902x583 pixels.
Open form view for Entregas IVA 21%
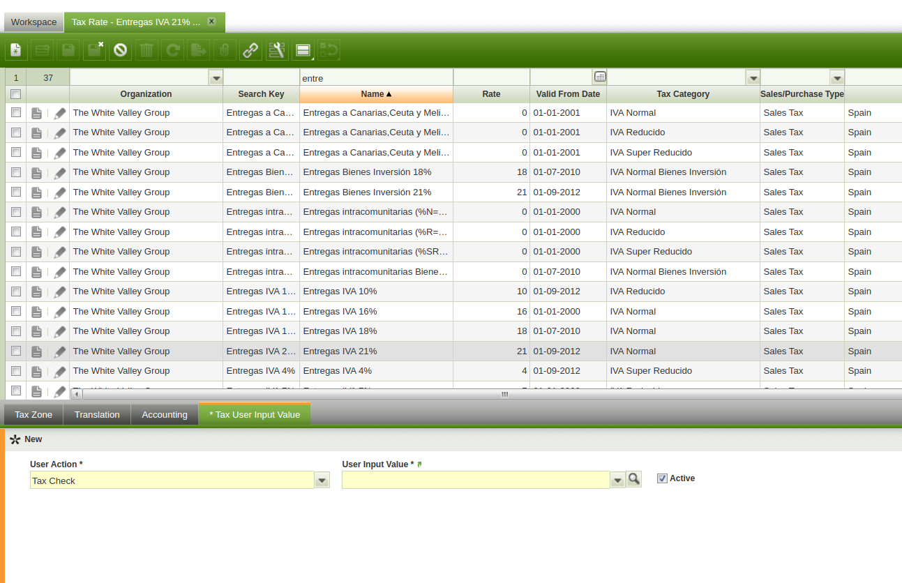[37, 351]
